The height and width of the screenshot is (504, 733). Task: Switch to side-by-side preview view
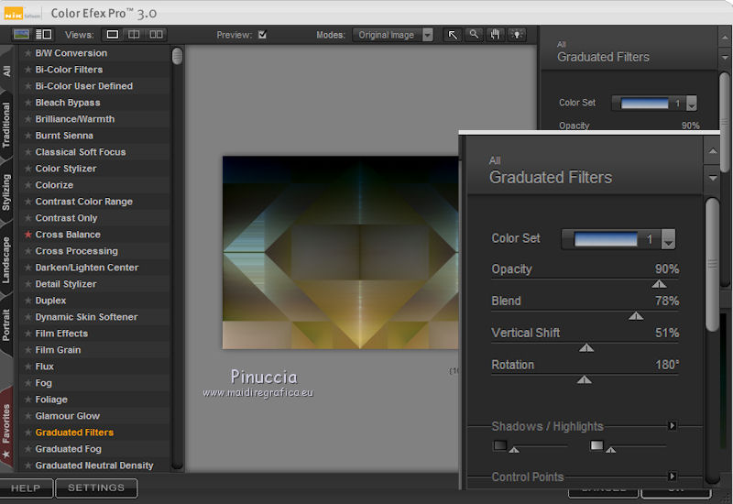(157, 35)
